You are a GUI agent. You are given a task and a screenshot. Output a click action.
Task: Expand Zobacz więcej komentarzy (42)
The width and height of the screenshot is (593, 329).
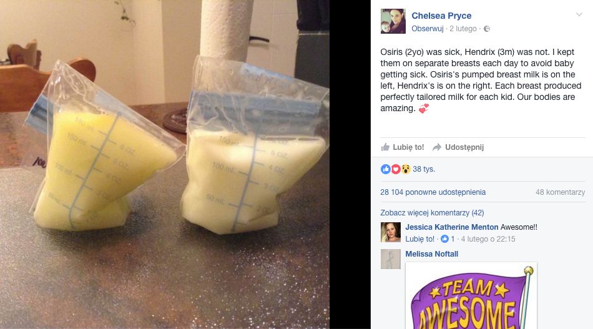432,212
